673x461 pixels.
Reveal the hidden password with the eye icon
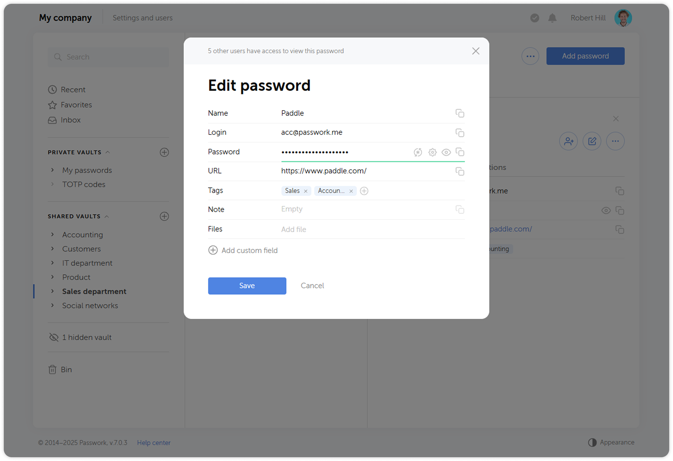coord(446,152)
